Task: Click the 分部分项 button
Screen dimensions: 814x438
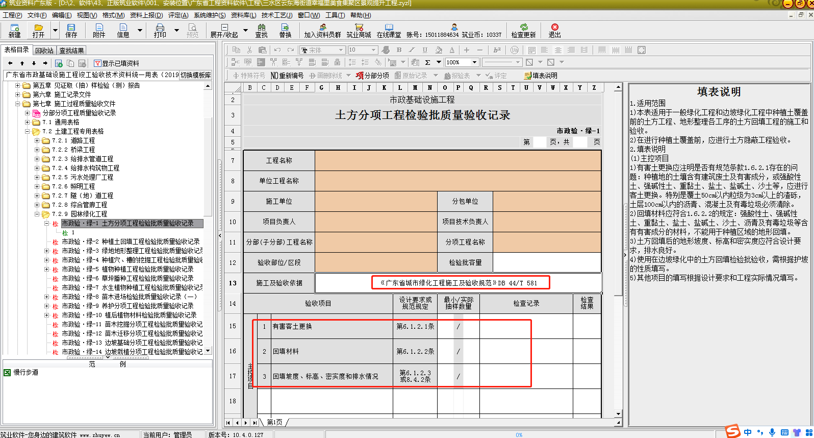Action: [x=373, y=76]
